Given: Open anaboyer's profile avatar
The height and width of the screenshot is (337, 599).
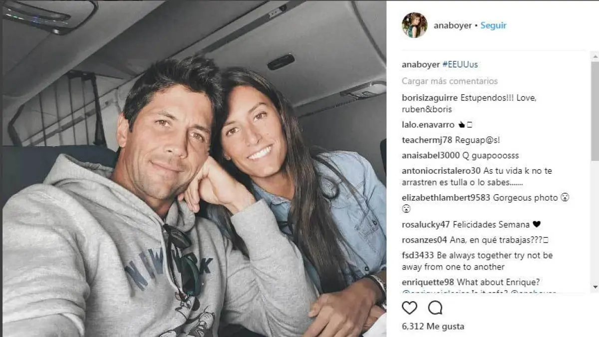Looking at the screenshot, I should [414, 25].
